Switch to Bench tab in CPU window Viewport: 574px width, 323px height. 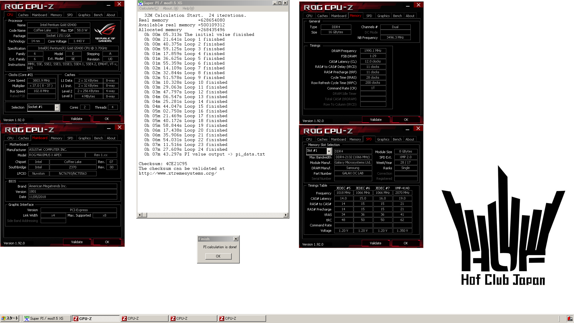click(98, 15)
